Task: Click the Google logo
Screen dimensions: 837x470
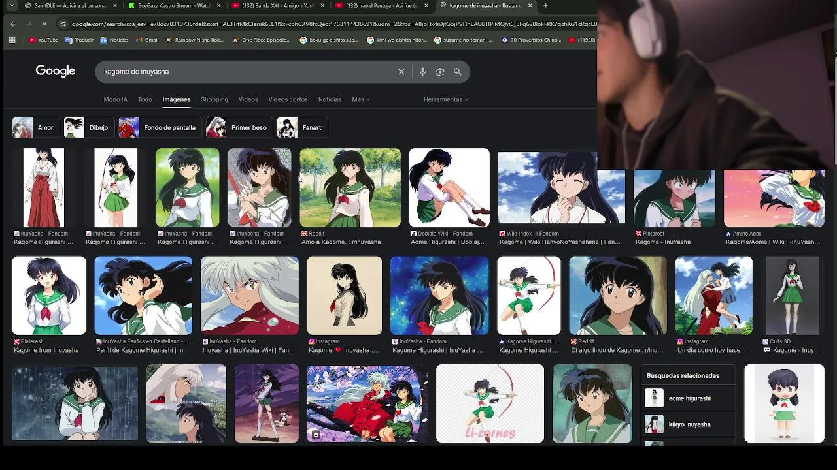Action: pos(56,71)
